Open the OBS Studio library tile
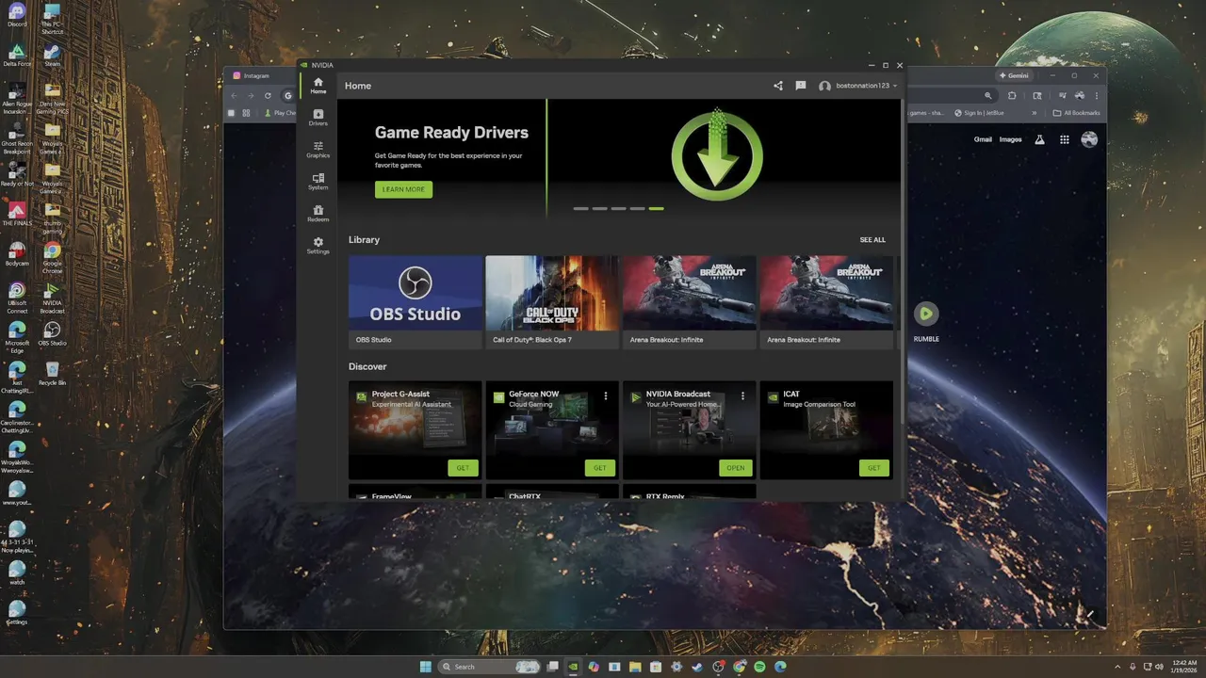This screenshot has height=678, width=1206. pos(415,302)
